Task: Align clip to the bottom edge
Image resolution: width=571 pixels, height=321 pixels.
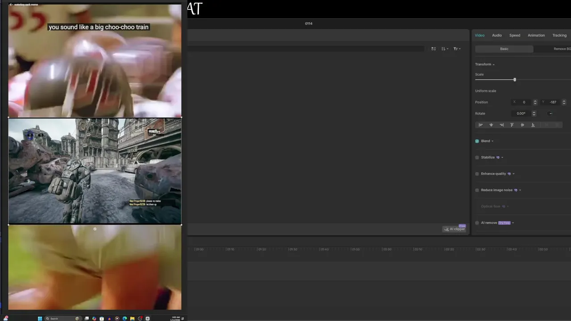Action: tap(533, 125)
